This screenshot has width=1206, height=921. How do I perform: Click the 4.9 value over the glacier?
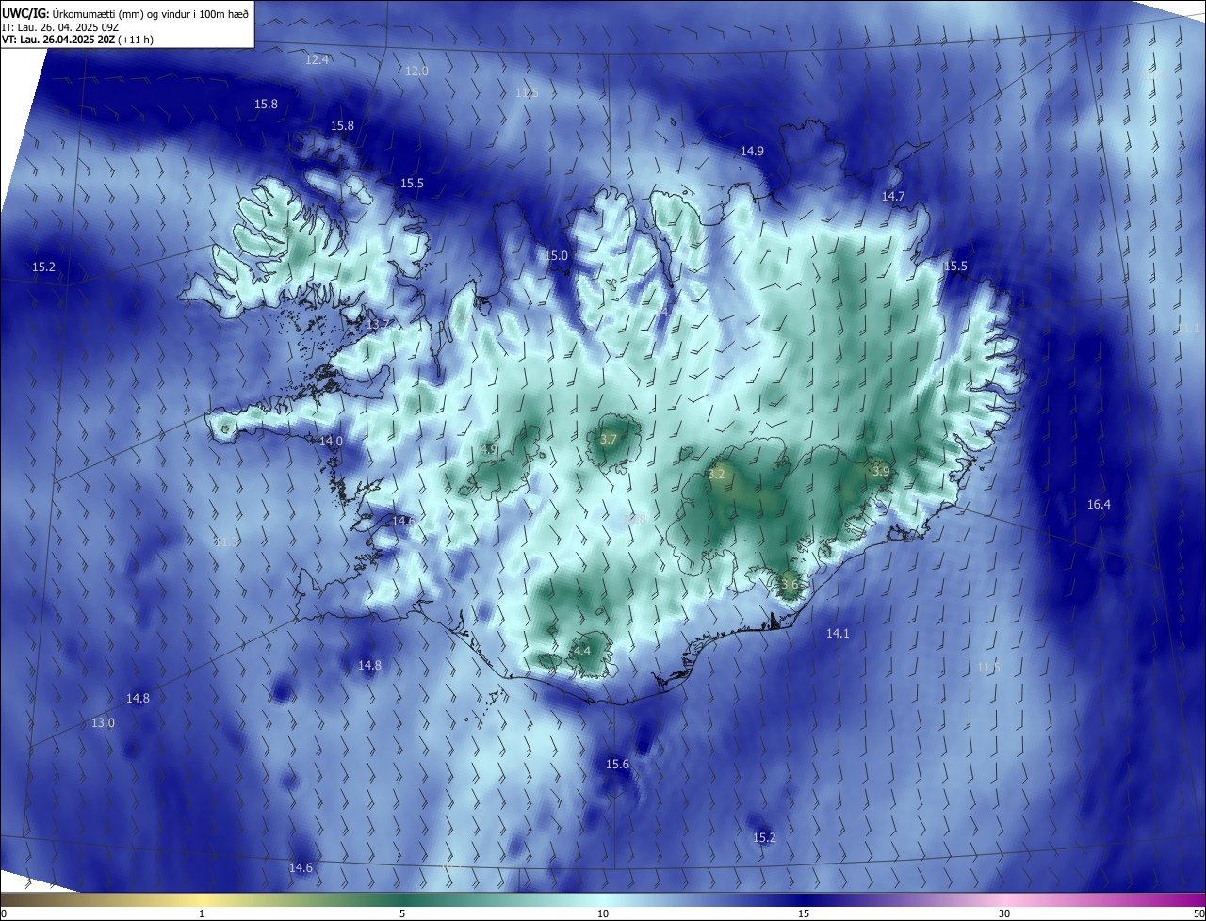489,450
